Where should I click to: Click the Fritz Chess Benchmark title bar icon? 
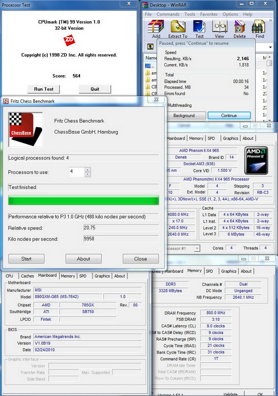pyautogui.click(x=6, y=101)
